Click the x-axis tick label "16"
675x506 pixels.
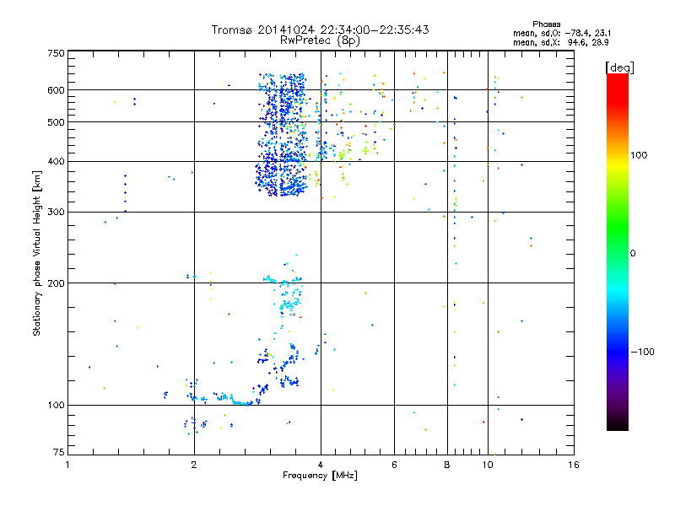[x=574, y=465]
